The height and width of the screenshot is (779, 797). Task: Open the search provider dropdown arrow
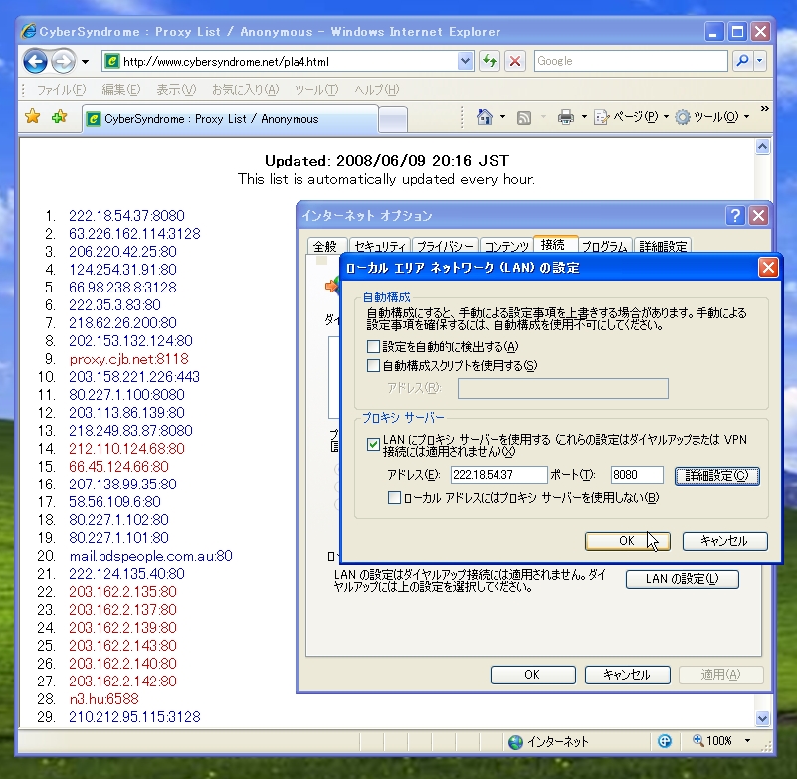point(760,61)
